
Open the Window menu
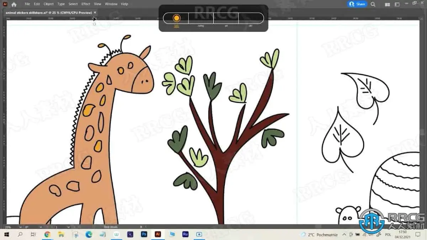(x=111, y=4)
